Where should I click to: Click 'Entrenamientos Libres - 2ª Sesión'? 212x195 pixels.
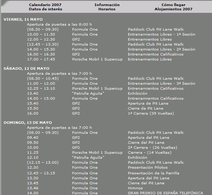click(162, 49)
